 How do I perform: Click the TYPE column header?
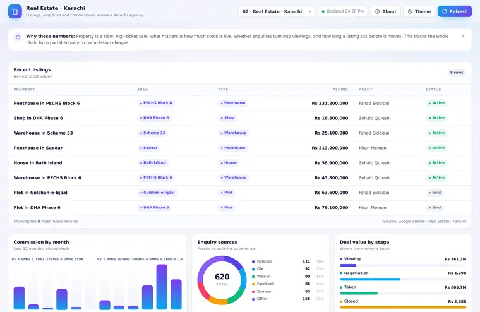[x=223, y=90]
